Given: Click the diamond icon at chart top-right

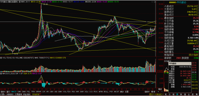Looking at the screenshot, I should coord(152,2).
